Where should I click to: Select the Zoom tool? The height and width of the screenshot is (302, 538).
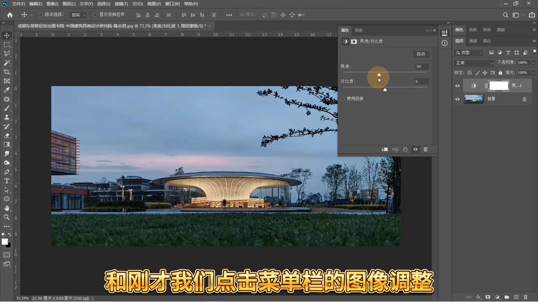point(6,217)
